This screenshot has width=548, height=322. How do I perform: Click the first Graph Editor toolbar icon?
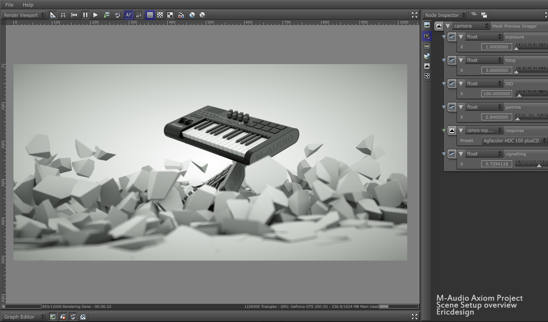click(53, 317)
